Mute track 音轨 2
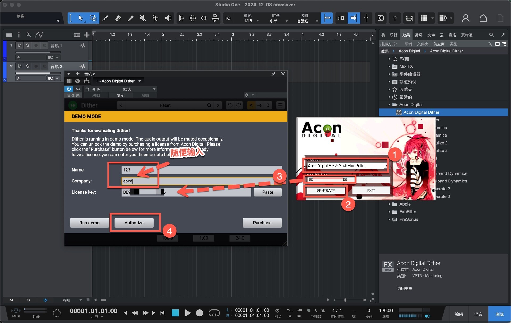This screenshot has height=323, width=511. [19, 66]
